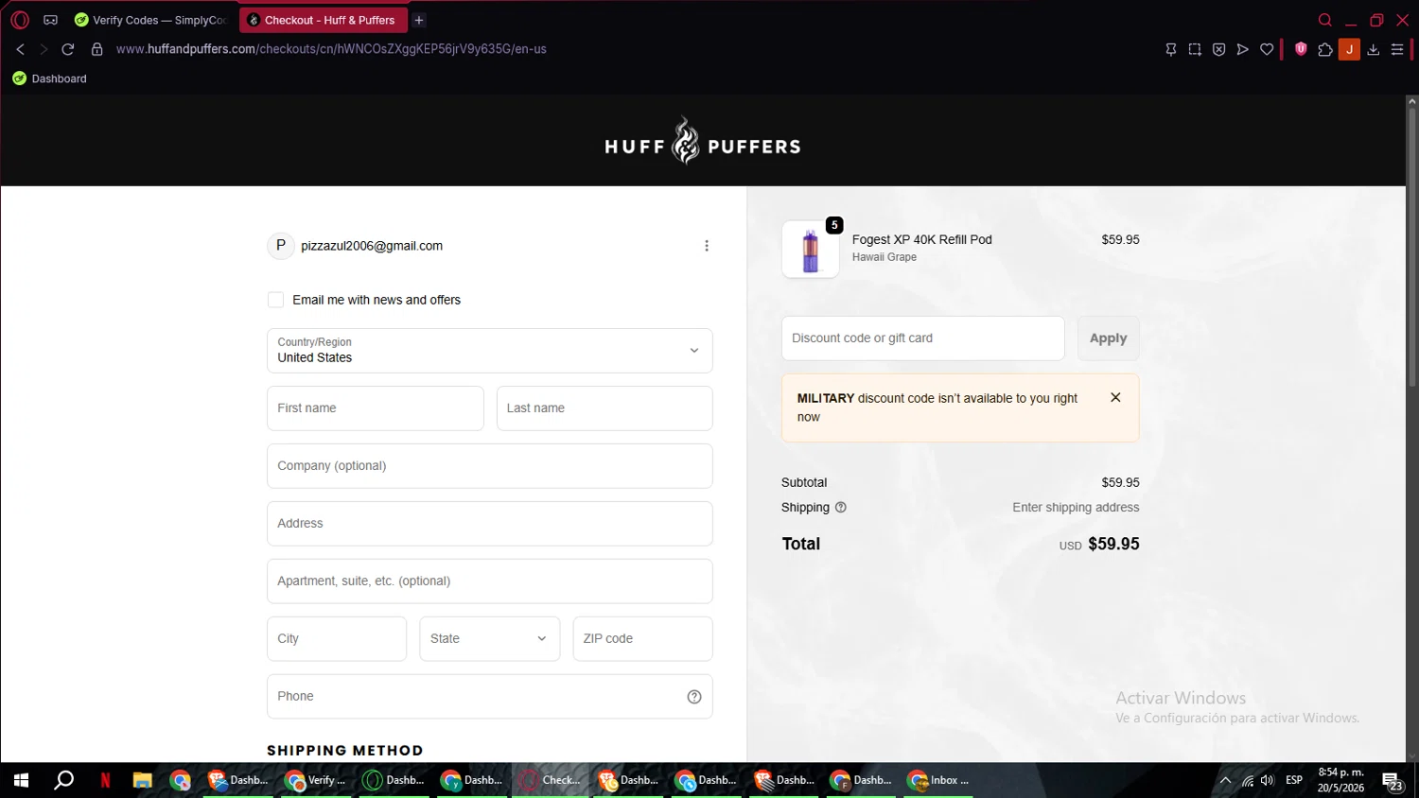1419x798 pixels.
Task: Focus the Check... Opera GX taskbar button
Action: click(551, 780)
